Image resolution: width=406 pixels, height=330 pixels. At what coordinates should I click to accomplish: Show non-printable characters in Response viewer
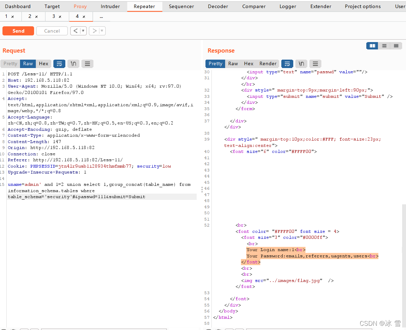click(301, 63)
